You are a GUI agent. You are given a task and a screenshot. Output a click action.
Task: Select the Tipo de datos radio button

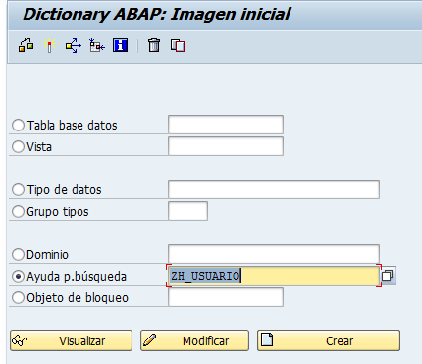point(18,189)
